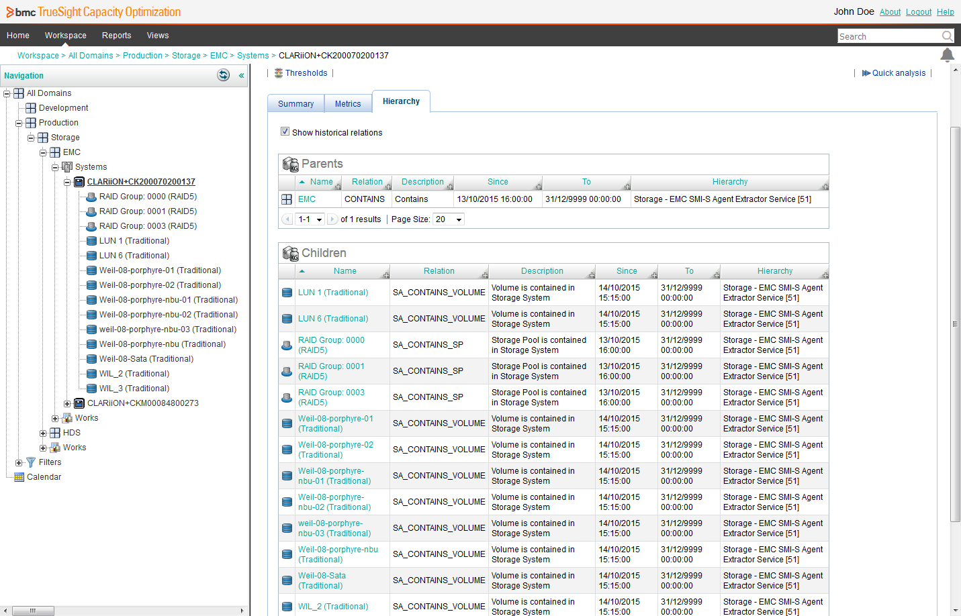Click the LUN 1 volume tree icon
The width and height of the screenshot is (961, 616).
point(91,241)
